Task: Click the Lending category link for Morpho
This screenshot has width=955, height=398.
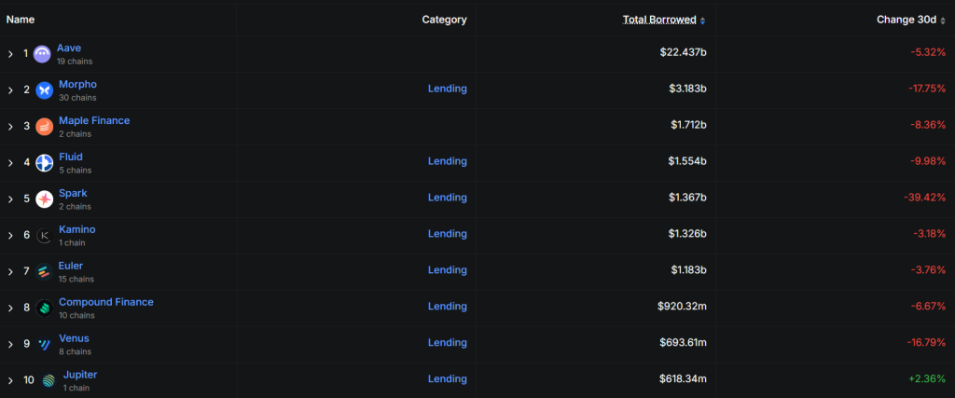Action: point(447,89)
